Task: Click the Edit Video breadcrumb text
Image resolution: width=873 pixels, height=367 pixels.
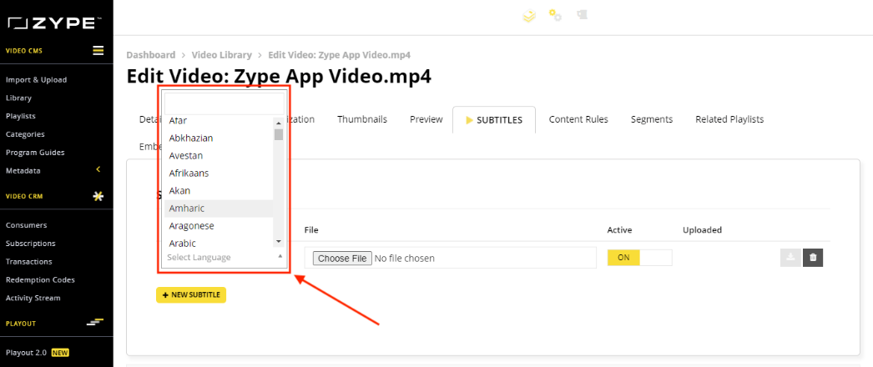Action: pyautogui.click(x=340, y=54)
